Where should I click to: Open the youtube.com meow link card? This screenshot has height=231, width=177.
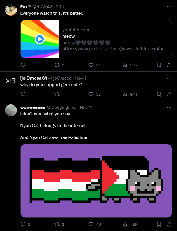click(96, 39)
